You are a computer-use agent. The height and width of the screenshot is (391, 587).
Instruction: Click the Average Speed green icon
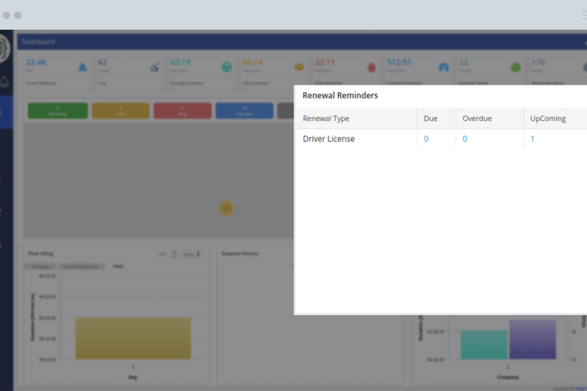point(516,67)
